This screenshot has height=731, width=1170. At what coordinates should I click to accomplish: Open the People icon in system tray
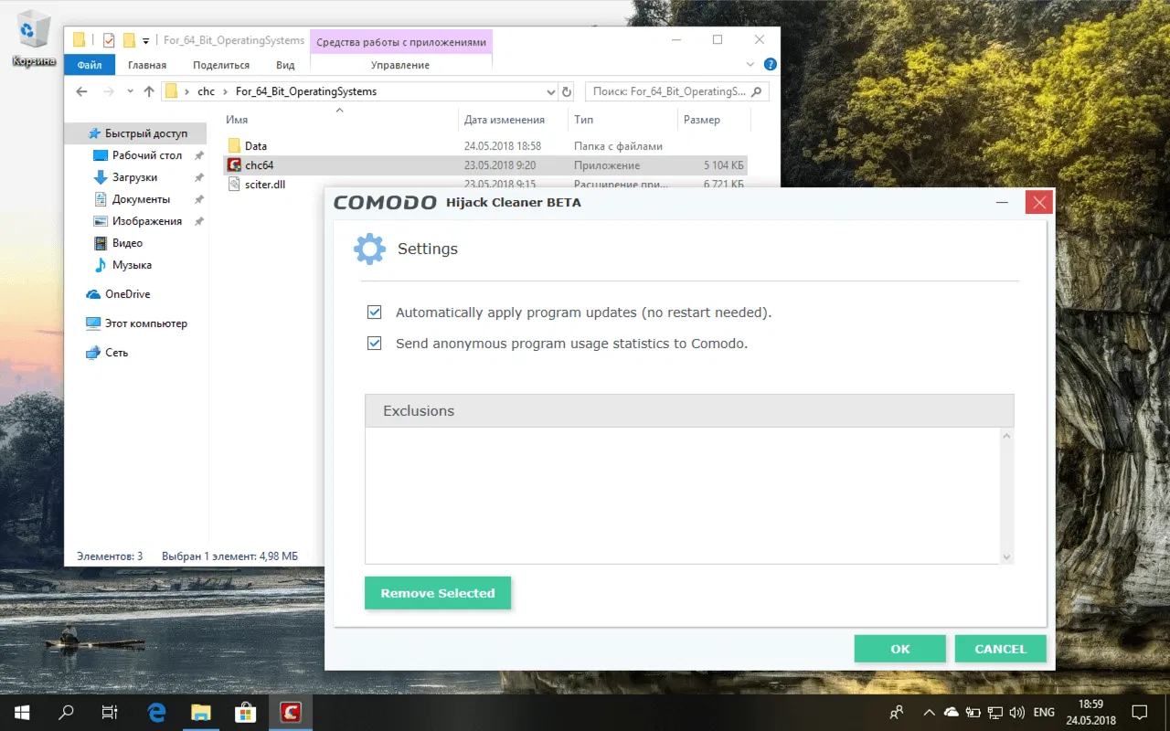click(897, 712)
